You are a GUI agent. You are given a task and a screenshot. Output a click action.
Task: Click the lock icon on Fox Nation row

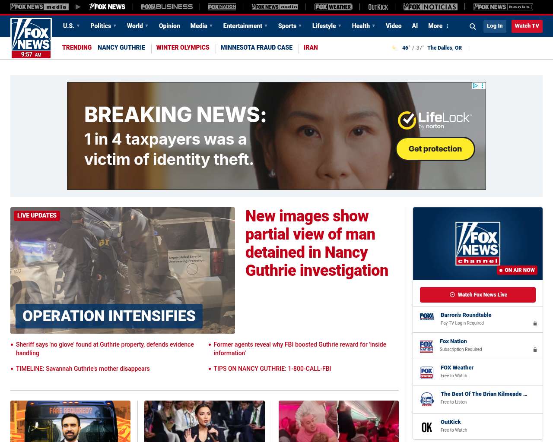[x=535, y=349]
